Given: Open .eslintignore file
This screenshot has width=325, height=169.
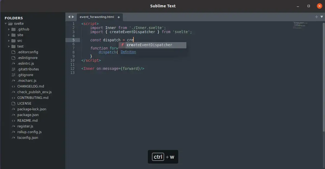Looking at the screenshot, I should [x=27, y=58].
